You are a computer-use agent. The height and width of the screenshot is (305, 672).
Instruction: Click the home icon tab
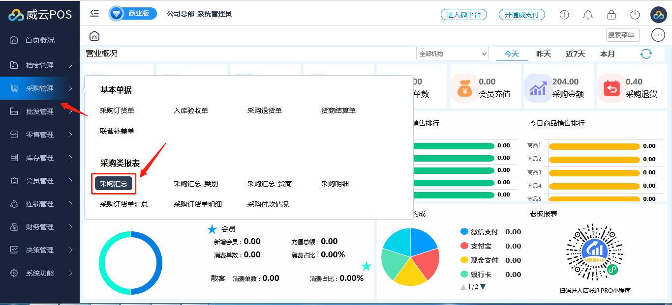pos(94,36)
